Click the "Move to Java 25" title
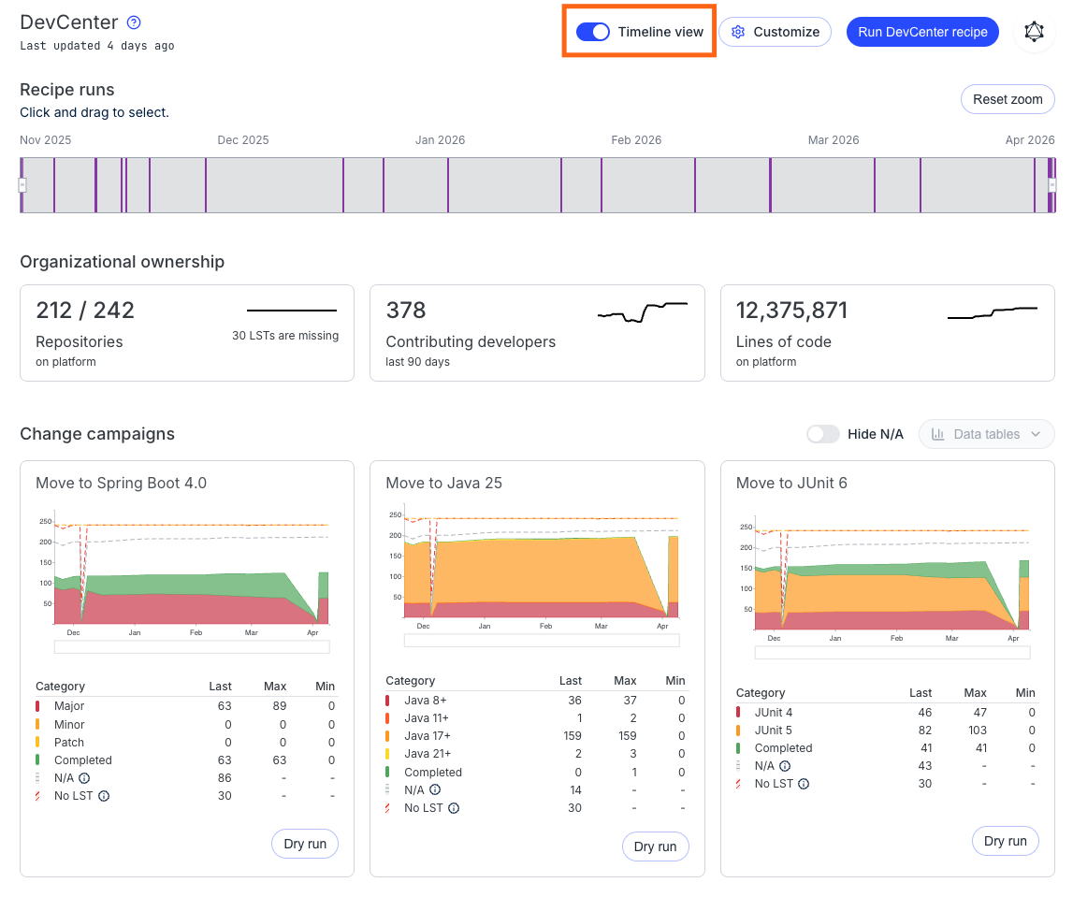The image size is (1073, 897). (x=444, y=483)
